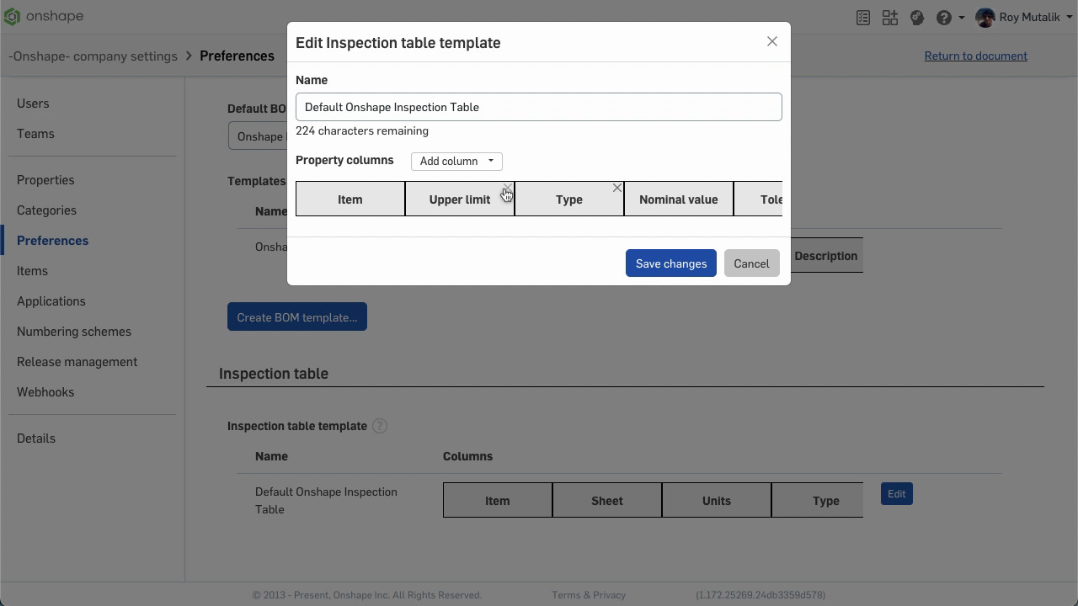Image resolution: width=1078 pixels, height=606 pixels.
Task: Click the Help question mark icon
Action: tap(944, 18)
